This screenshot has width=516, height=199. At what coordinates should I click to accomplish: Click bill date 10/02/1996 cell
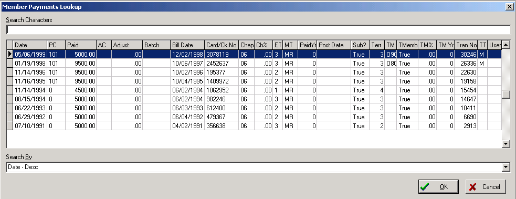pos(187,72)
